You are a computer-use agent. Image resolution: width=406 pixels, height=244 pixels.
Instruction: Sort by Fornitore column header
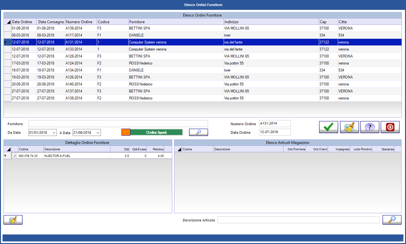pos(176,22)
